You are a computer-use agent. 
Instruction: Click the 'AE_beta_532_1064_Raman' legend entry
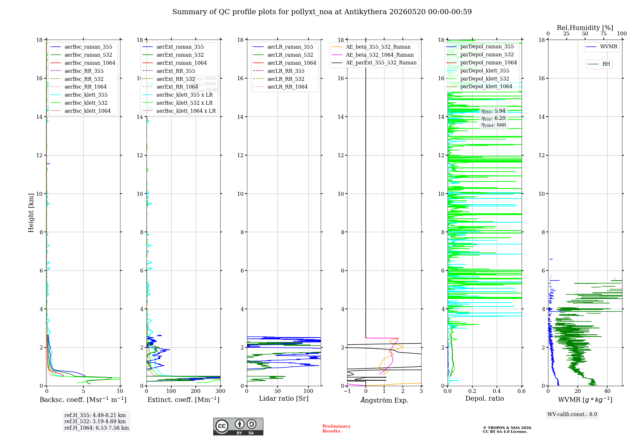tap(373, 55)
